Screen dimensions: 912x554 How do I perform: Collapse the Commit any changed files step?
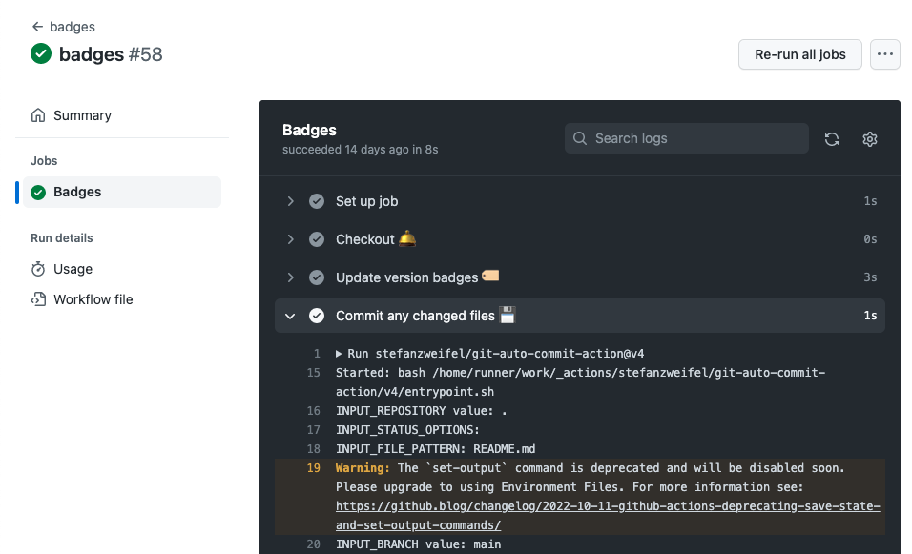[x=290, y=317]
